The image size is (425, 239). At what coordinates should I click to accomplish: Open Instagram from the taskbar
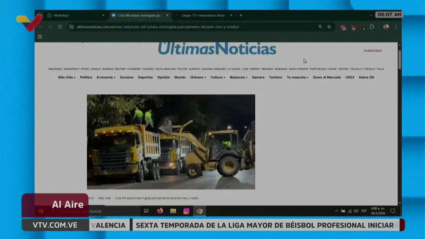pos(186,211)
